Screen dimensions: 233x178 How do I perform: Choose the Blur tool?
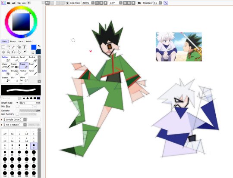click(15, 79)
